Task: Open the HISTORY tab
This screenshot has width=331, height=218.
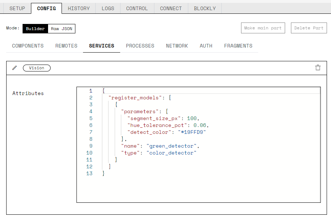Action: pyautogui.click(x=79, y=8)
